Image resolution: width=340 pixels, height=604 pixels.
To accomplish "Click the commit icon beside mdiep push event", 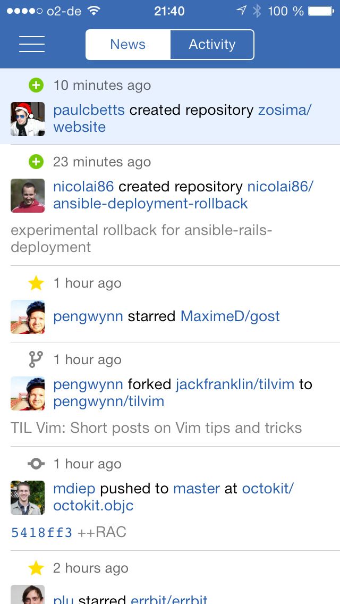I will click(35, 464).
